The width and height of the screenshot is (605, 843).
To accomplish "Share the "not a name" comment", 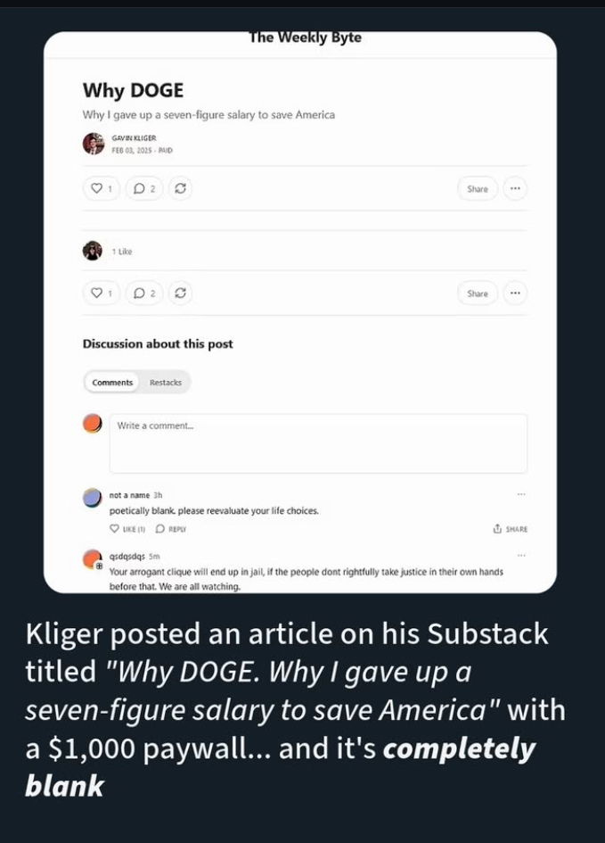I will pos(510,529).
